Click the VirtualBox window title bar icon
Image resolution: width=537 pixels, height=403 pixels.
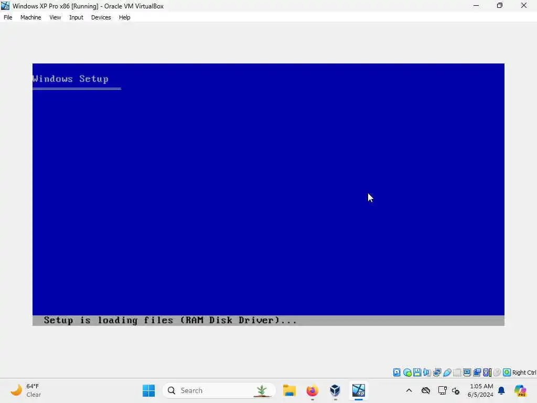[x=5, y=6]
